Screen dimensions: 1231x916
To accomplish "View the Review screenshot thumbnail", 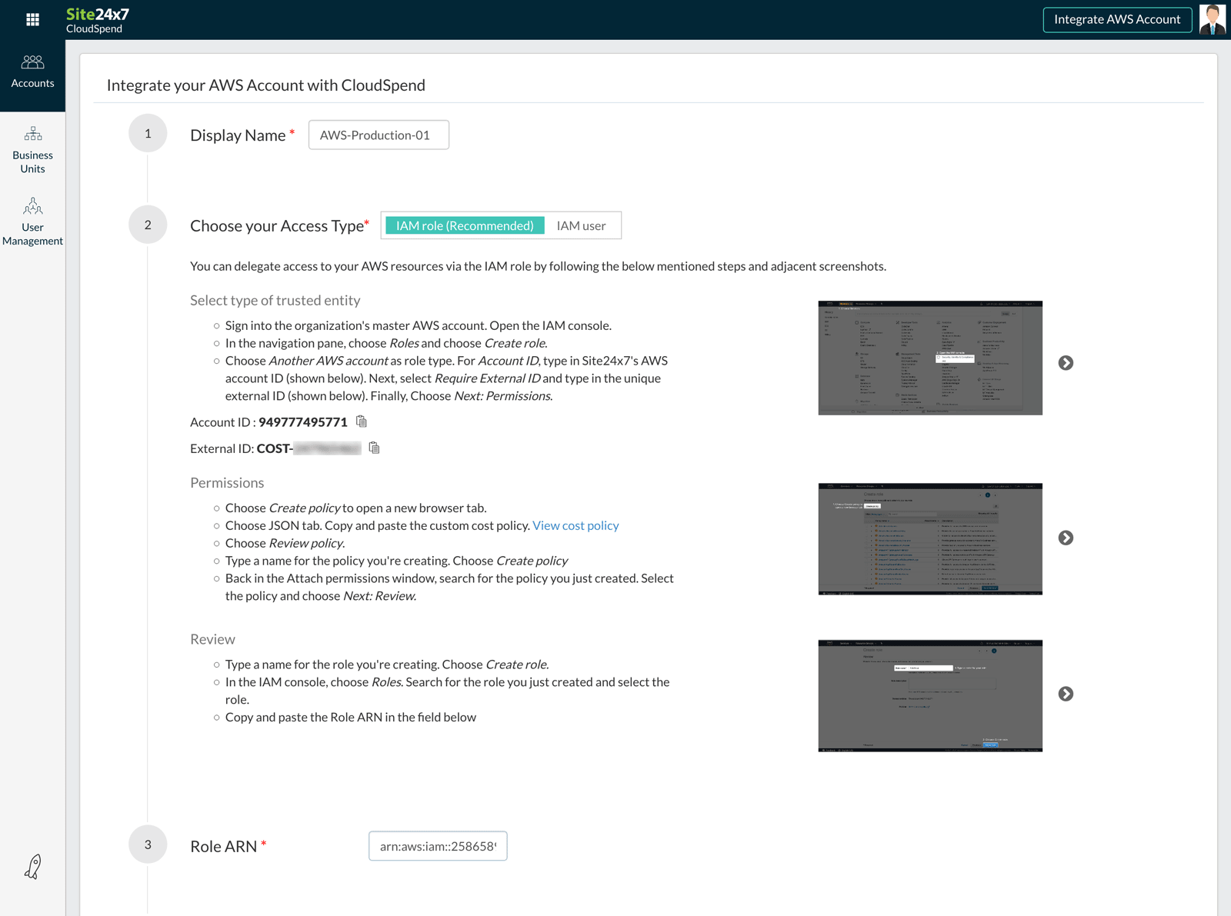I will pos(929,695).
